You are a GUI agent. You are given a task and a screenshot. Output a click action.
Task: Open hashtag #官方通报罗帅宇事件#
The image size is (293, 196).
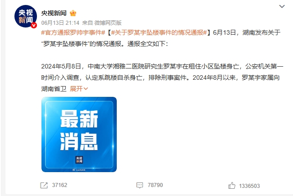pos(73,32)
